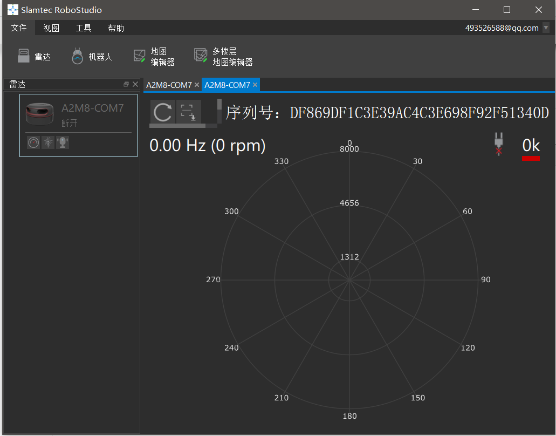Open the 工具 (Tools) menu

84,28
